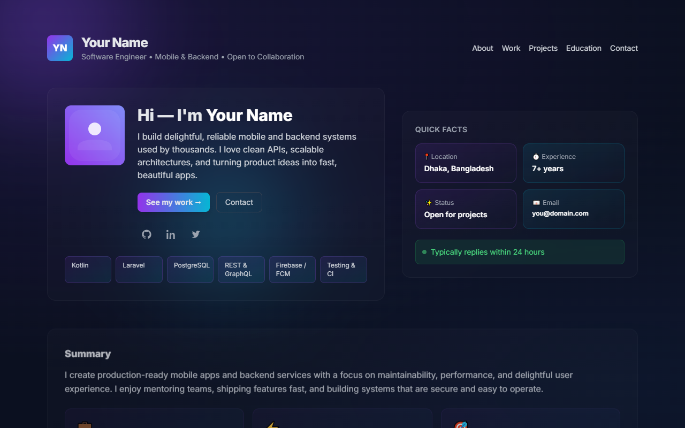The image size is (685, 428).
Task: Click the sparkle icon next to Status
Action: pyautogui.click(x=427, y=202)
